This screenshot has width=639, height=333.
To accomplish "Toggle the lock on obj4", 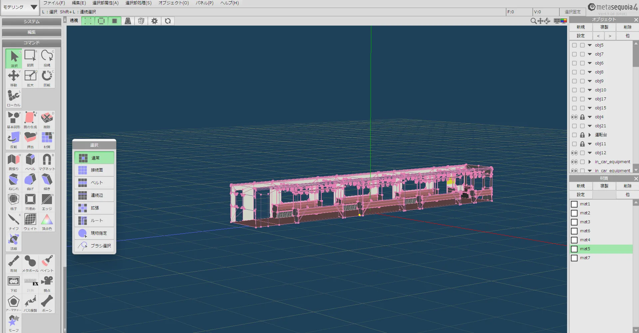I will 582,117.
